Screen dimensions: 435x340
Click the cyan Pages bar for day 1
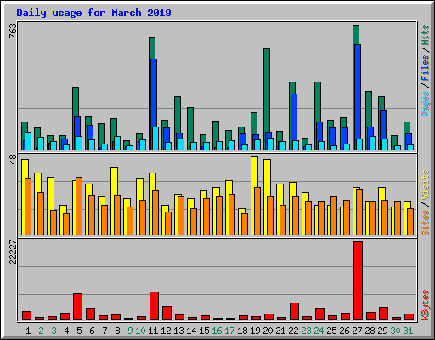28,141
